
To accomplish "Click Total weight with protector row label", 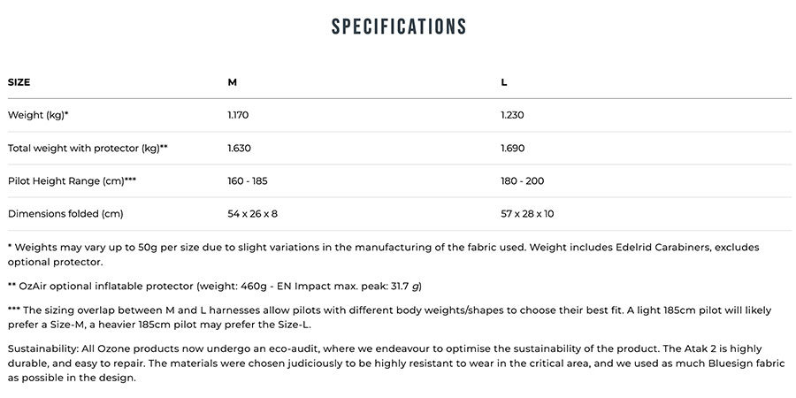I will coord(88,148).
